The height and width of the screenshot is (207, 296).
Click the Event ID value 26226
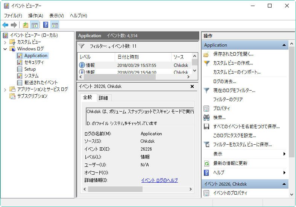tap(146, 149)
